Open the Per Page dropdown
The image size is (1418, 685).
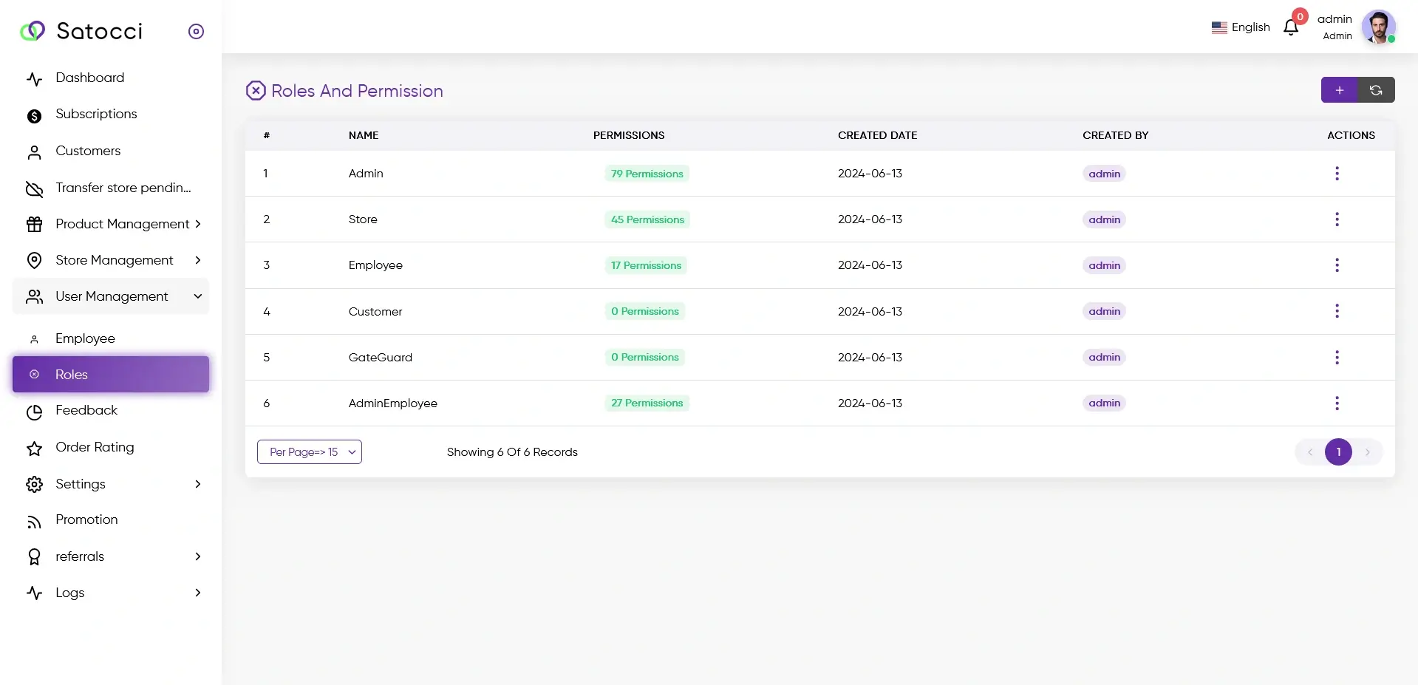(x=310, y=451)
